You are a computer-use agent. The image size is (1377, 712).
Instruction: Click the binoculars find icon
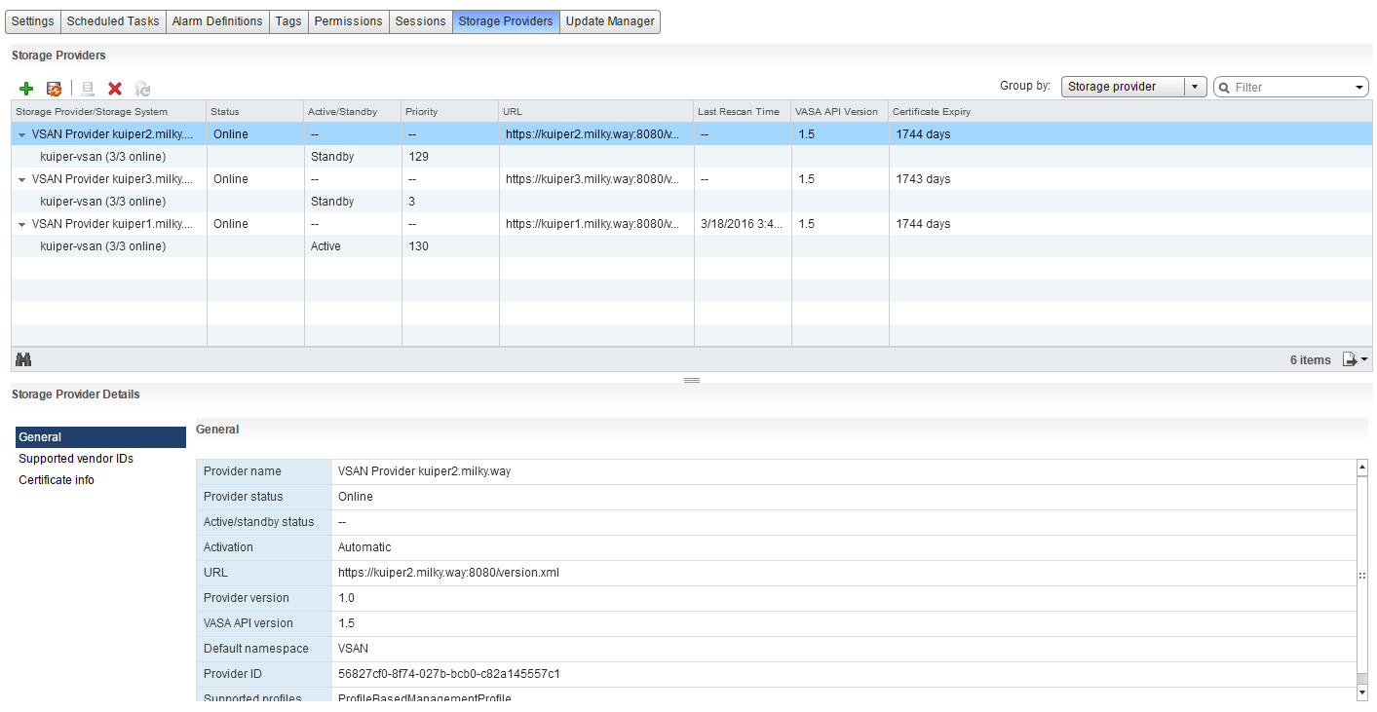[x=23, y=359]
